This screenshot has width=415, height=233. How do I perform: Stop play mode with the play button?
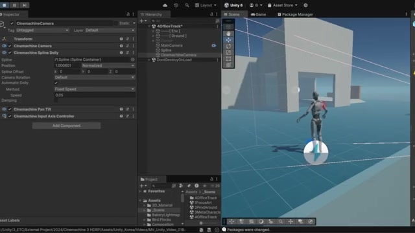pos(5,5)
